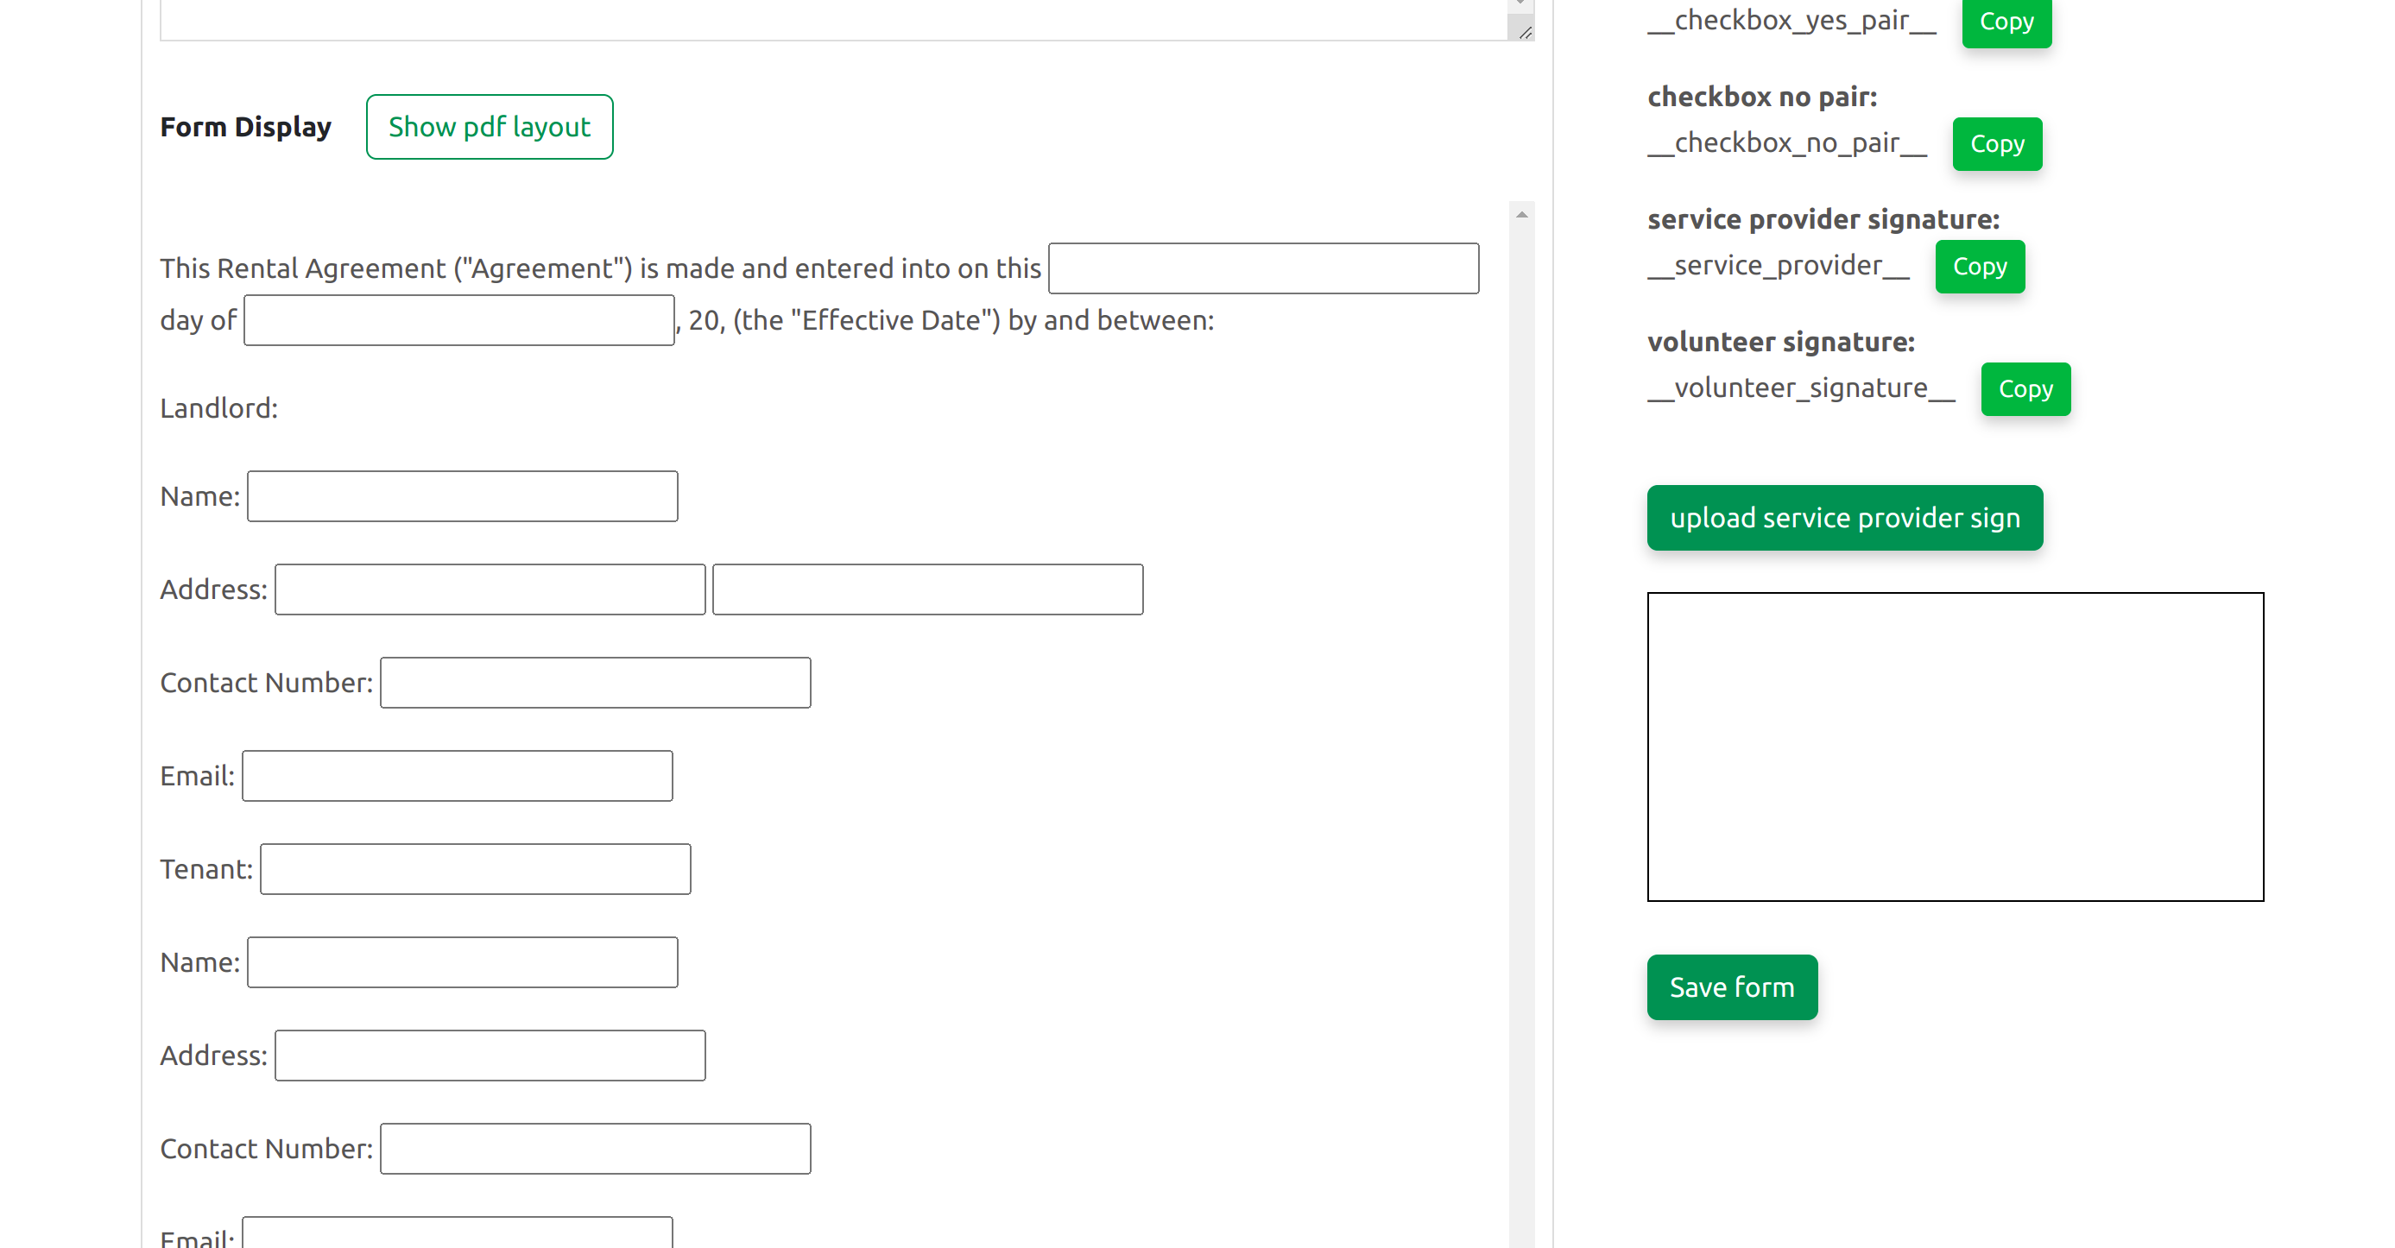Click the Copy button for checkbox_no_pair

[x=1998, y=142]
